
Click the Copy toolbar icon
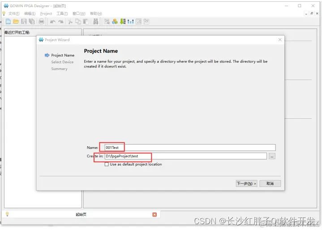tap(78, 22)
